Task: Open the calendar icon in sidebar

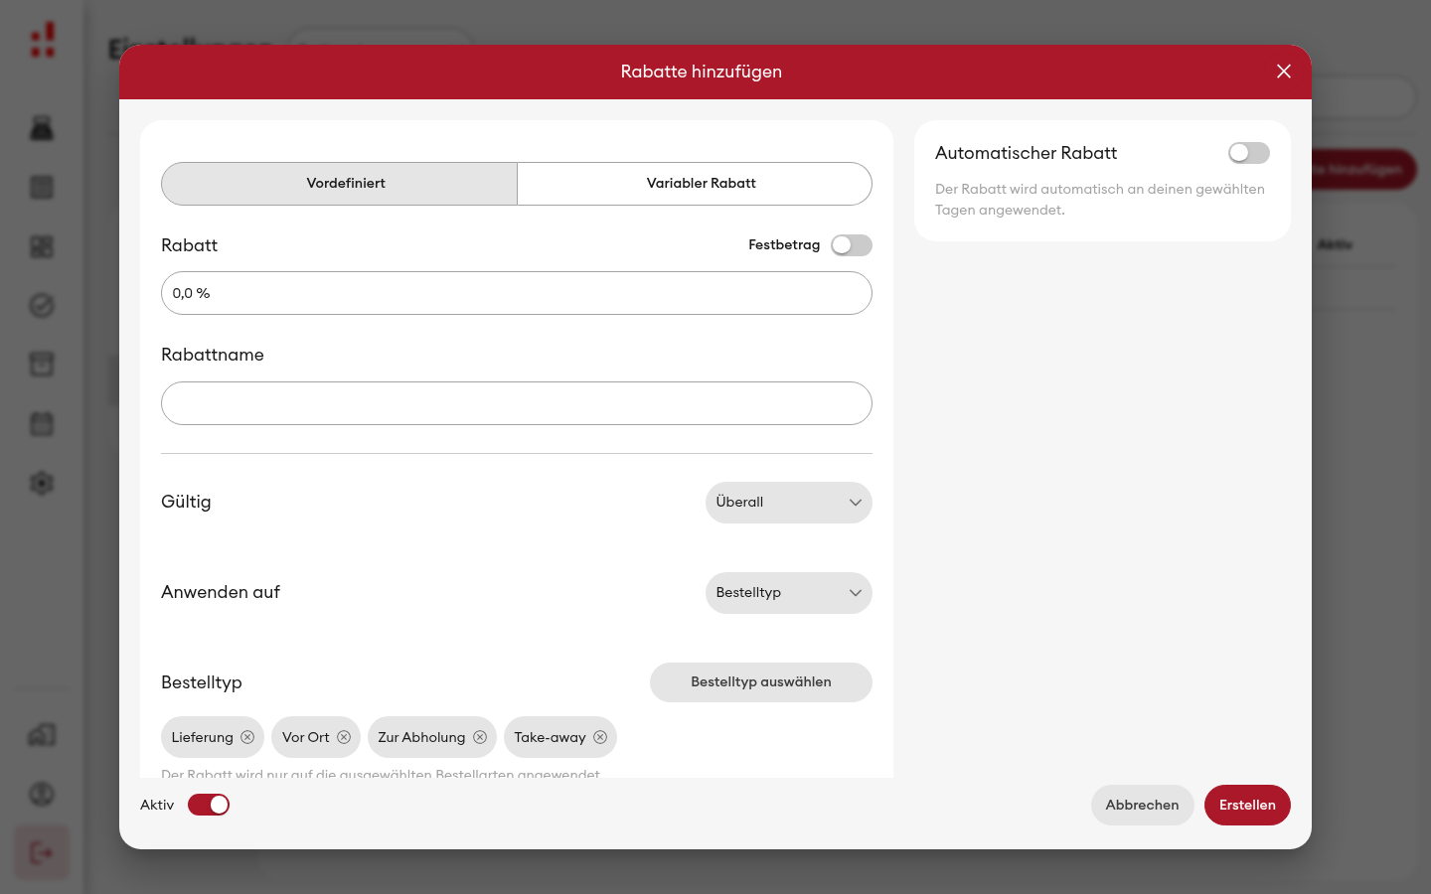Action: (x=42, y=424)
